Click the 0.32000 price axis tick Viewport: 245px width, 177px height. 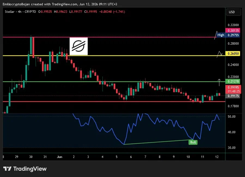click(233, 25)
